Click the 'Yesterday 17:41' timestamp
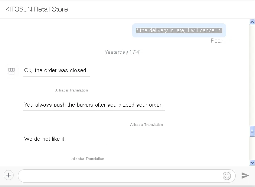The height and width of the screenshot is (187, 255). coord(123,52)
